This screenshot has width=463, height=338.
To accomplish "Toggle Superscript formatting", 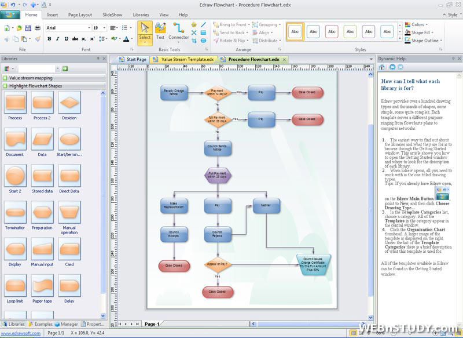I will (93, 39).
